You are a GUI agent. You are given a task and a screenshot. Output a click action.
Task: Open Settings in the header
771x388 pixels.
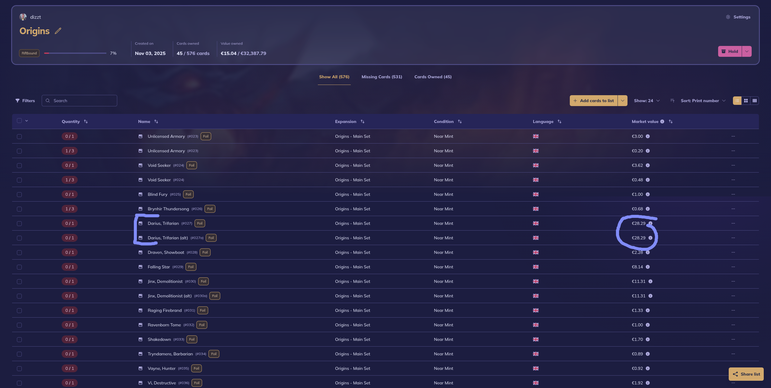738,17
